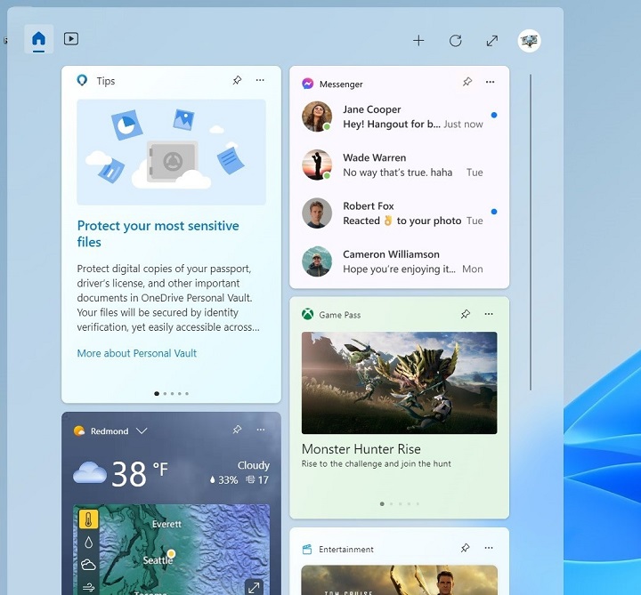641x595 pixels.
Task: Expand widgets board to full view
Action: click(491, 41)
